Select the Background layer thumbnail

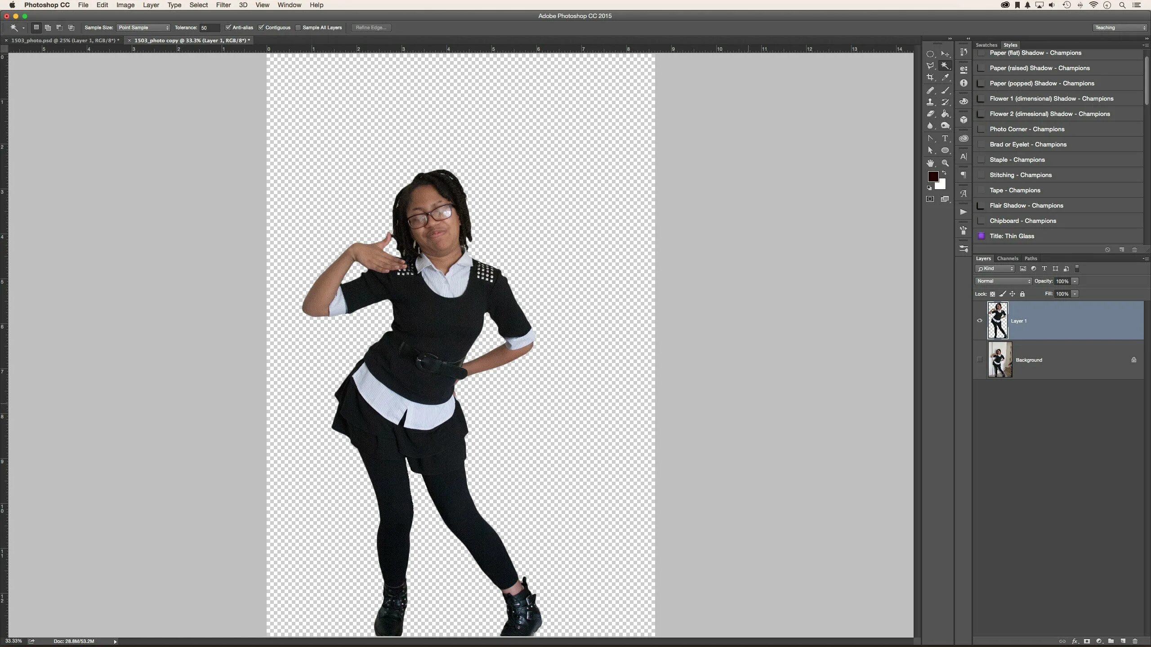[999, 360]
